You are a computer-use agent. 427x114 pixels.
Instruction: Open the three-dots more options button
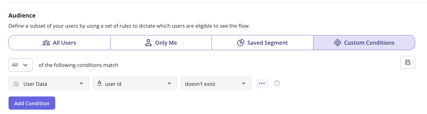point(262,83)
